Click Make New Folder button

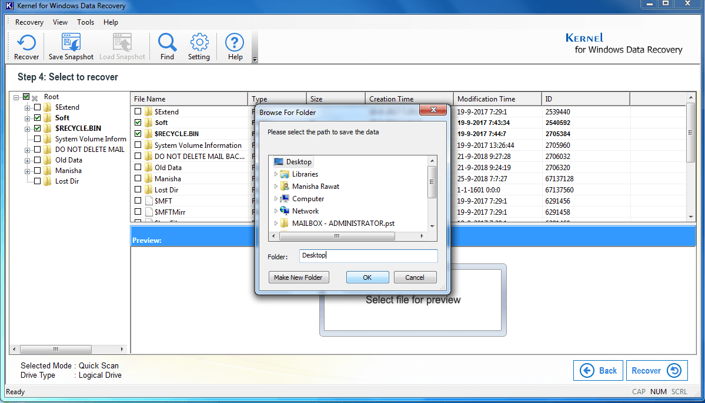coord(299,277)
